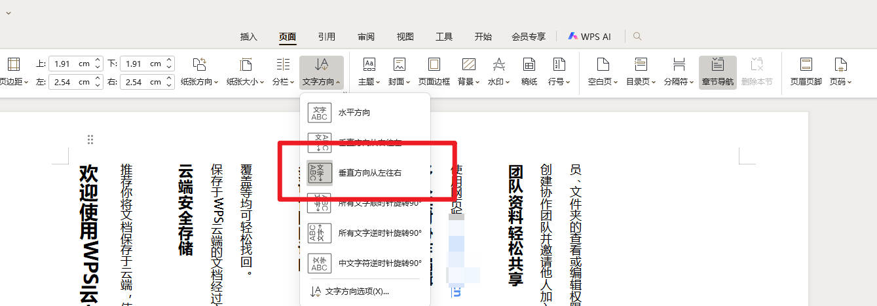Click the 欢迎使用WPS云 heading text
This screenshot has width=877, height=306.
(x=88, y=235)
